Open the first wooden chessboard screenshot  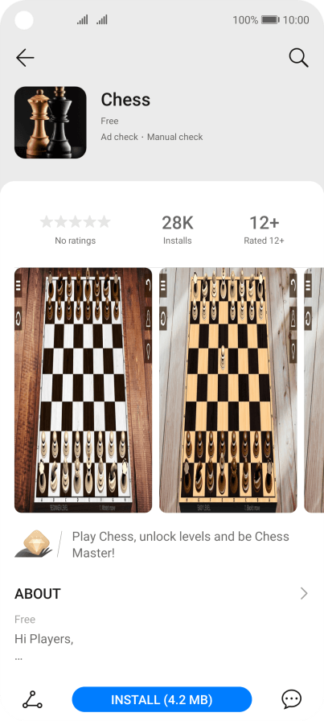(x=83, y=390)
